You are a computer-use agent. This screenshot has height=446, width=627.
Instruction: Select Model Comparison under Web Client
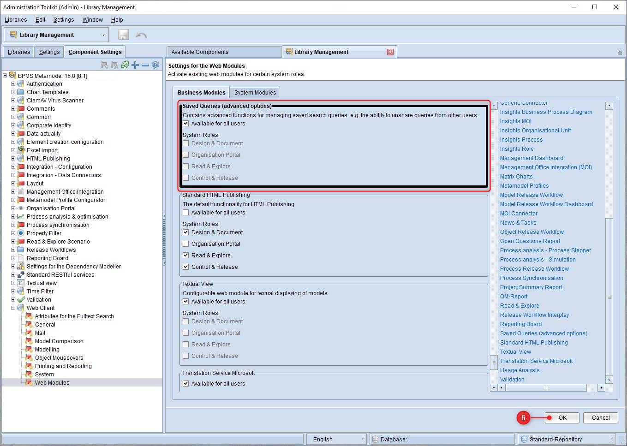[x=59, y=341]
